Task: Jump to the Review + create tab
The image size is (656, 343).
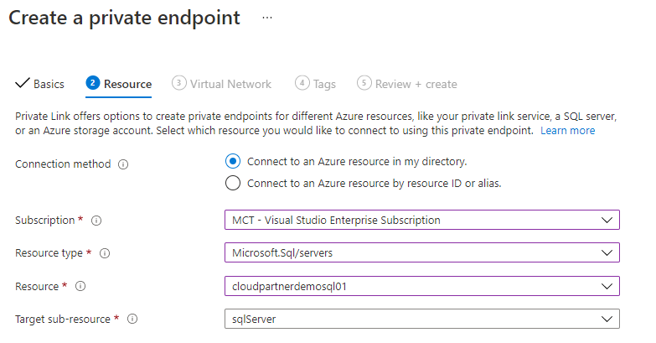Action: 416,84
